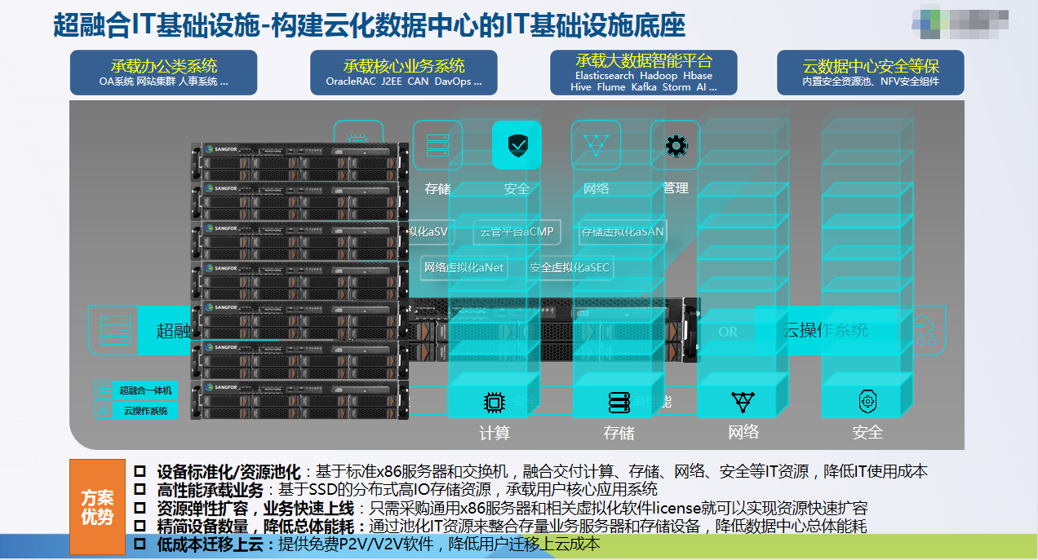Select the bold heading 高性能承载业务
The height and width of the screenshot is (560, 1038).
(211, 489)
